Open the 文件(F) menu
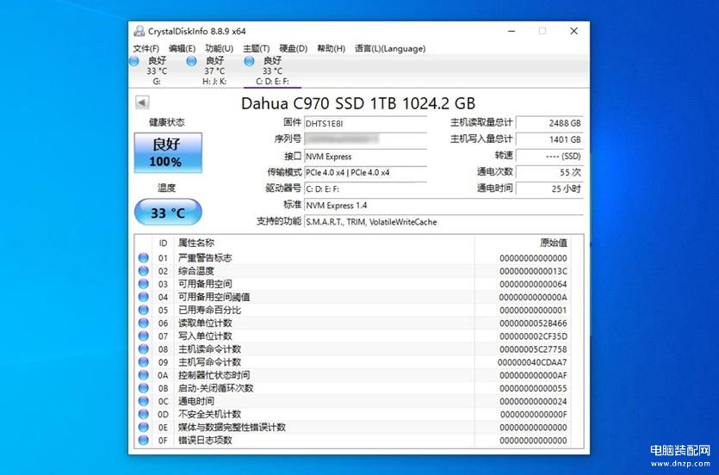 click(x=146, y=49)
